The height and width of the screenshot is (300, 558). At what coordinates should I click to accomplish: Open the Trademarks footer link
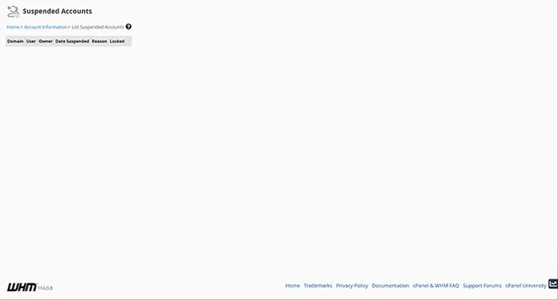tap(318, 286)
